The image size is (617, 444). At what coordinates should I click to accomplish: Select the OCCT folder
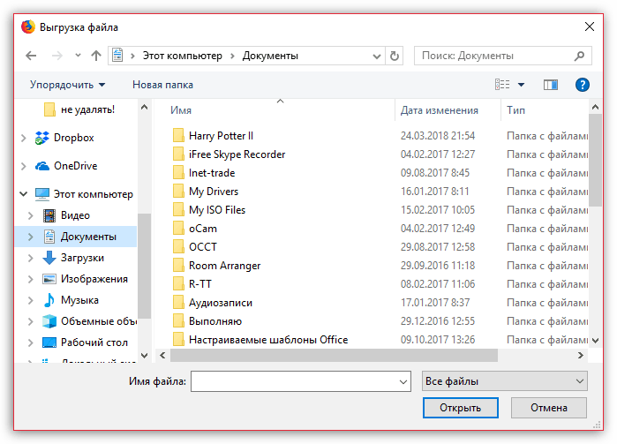coord(195,247)
